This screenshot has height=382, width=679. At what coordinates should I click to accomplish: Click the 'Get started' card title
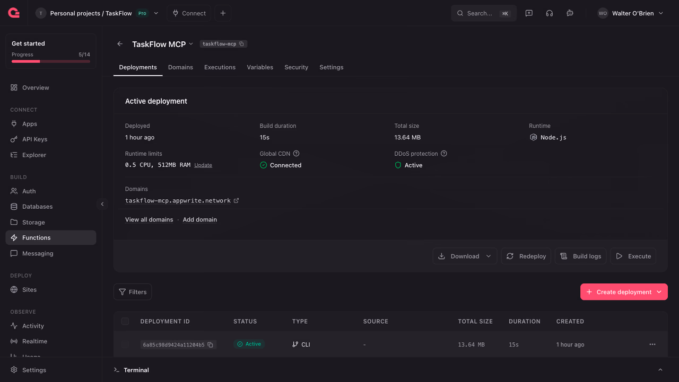[x=28, y=43]
